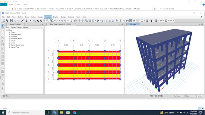Open the Tools menu

coord(78,17)
